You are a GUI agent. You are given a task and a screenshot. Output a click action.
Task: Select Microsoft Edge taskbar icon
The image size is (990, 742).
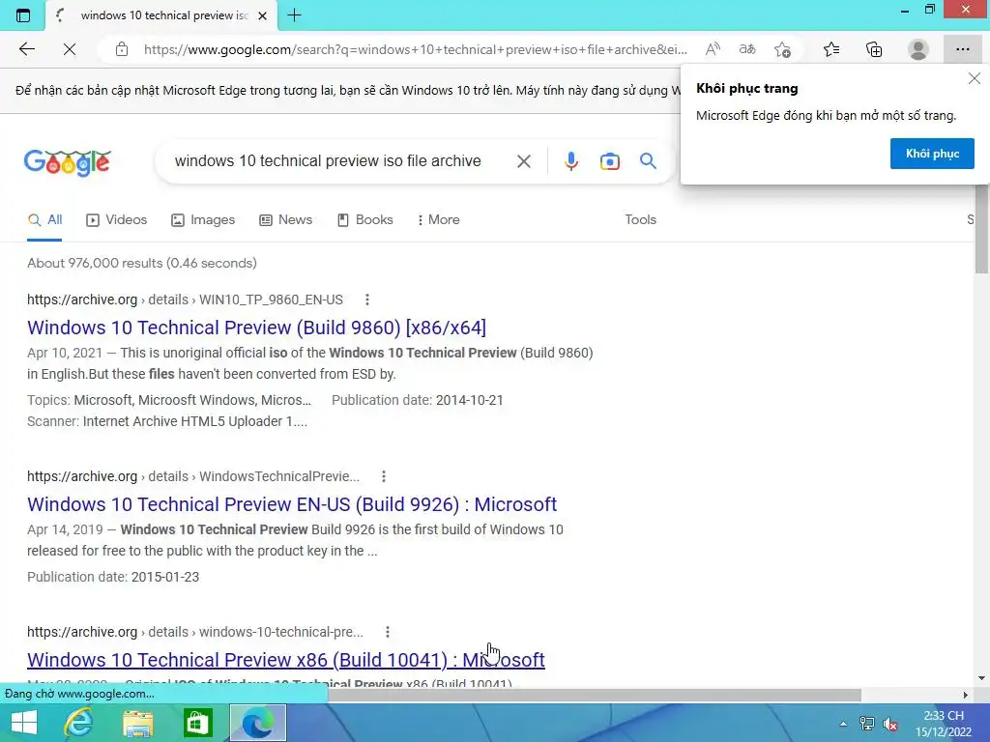tap(257, 723)
